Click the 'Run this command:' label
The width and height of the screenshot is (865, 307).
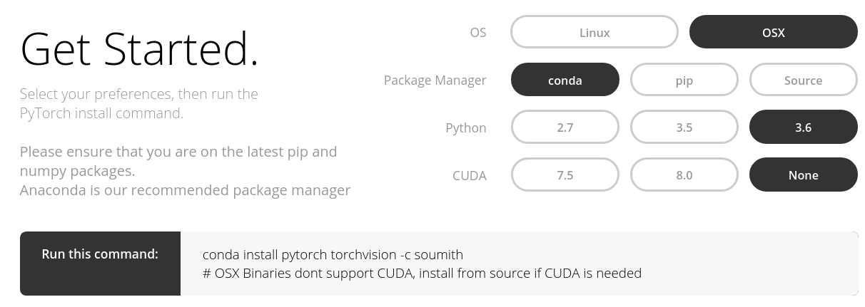tap(100, 254)
